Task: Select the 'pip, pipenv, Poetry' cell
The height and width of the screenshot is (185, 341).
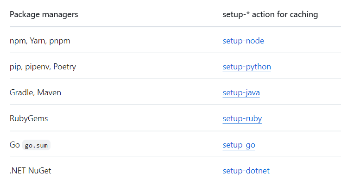Action: pos(43,67)
